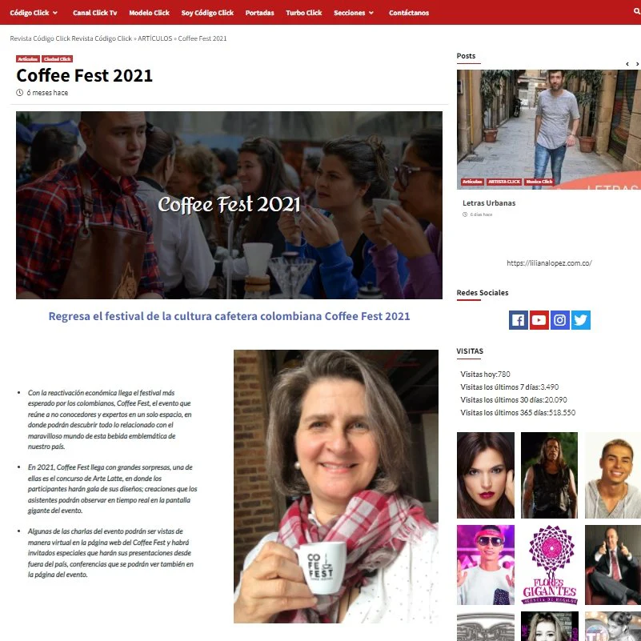Open the YouTube social icon

539,319
